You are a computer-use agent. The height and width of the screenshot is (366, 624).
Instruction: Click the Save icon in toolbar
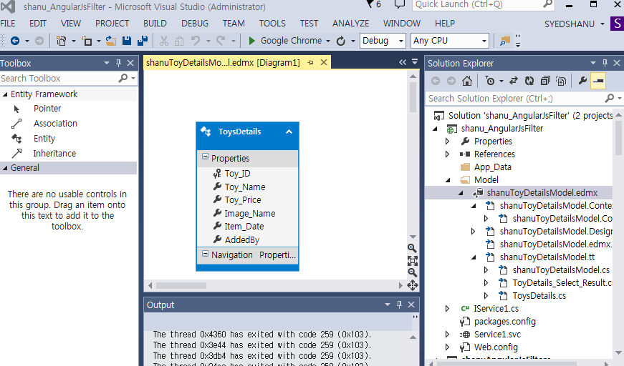tap(127, 41)
